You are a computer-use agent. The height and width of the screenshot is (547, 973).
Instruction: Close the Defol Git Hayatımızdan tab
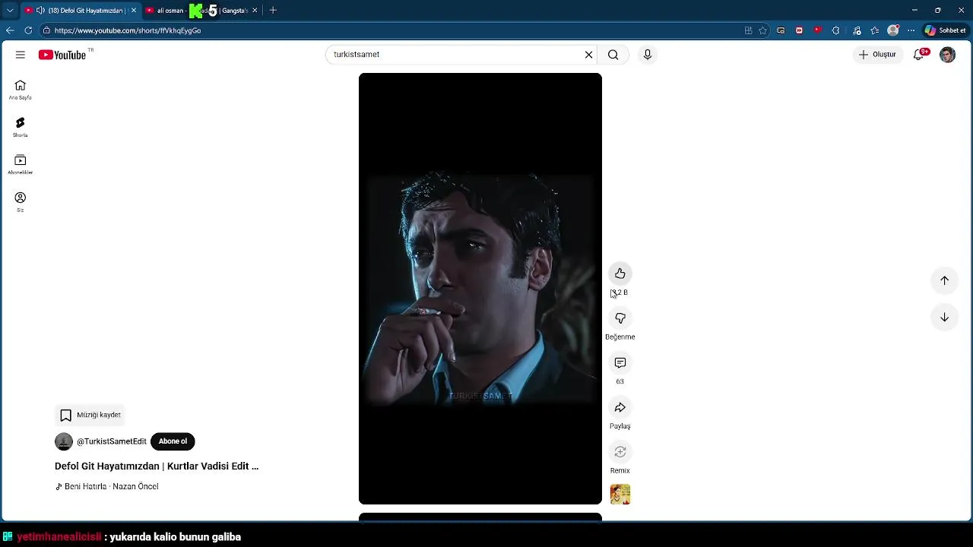[134, 11]
